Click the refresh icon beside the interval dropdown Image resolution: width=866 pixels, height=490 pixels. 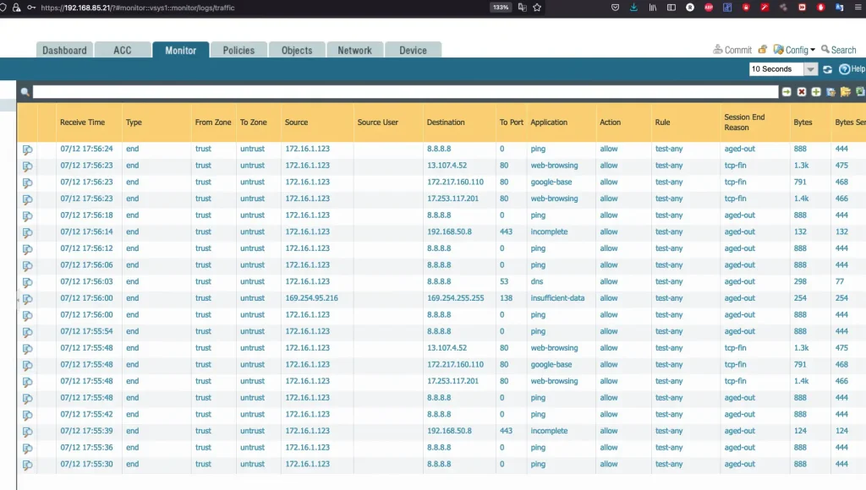tap(827, 69)
